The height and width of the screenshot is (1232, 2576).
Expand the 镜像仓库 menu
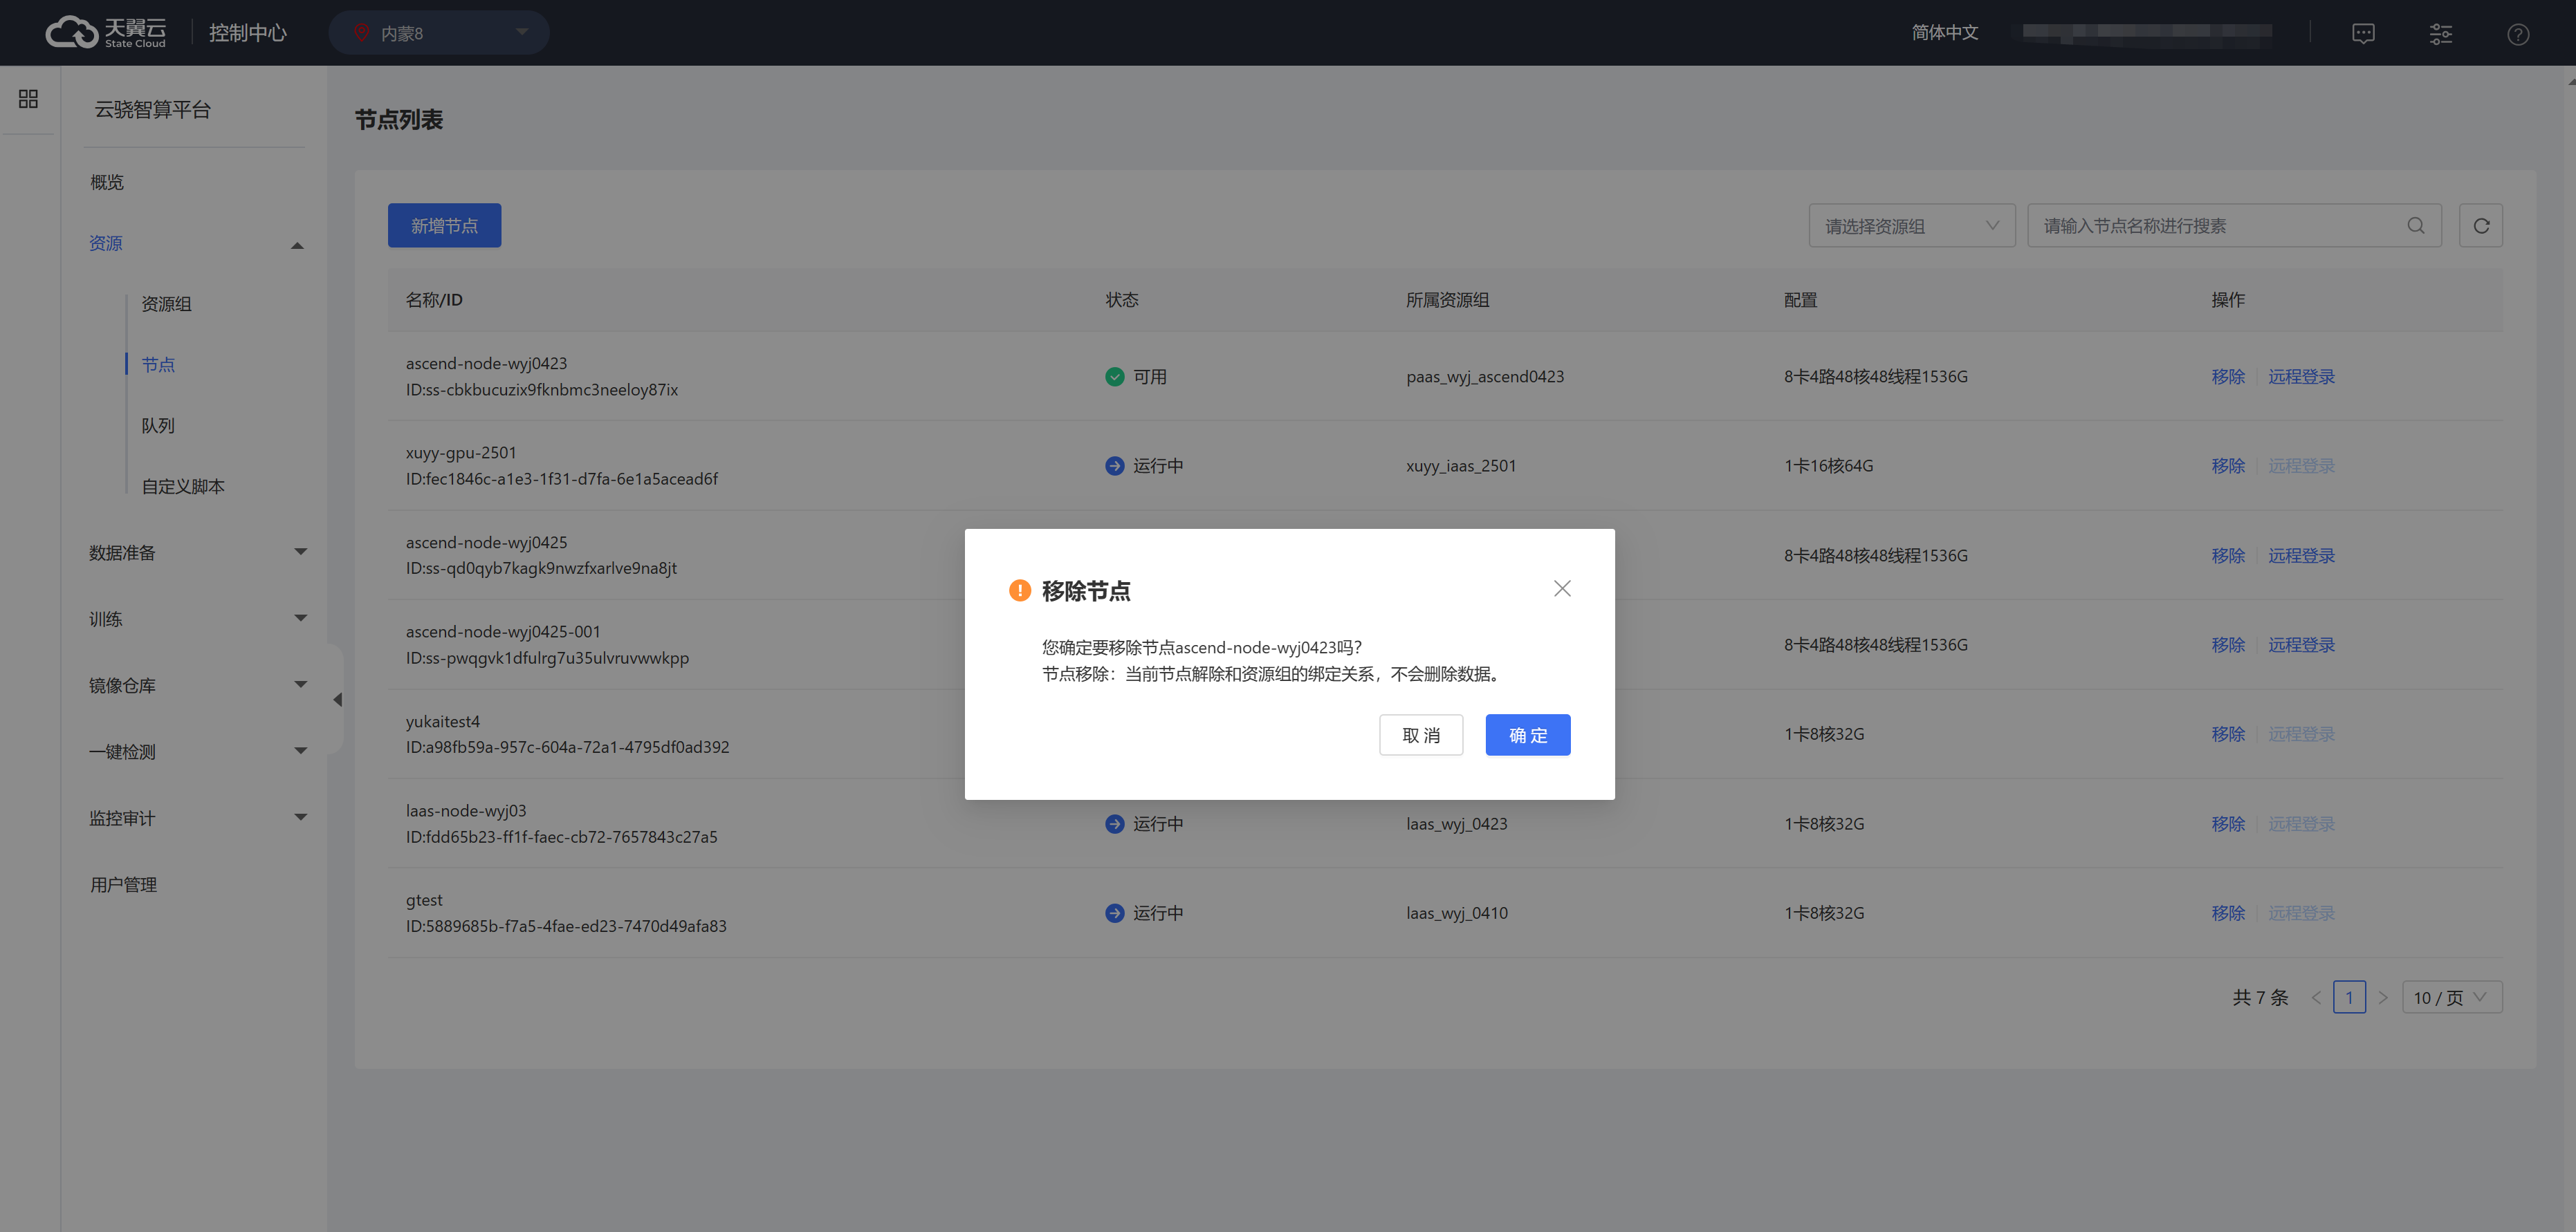197,685
